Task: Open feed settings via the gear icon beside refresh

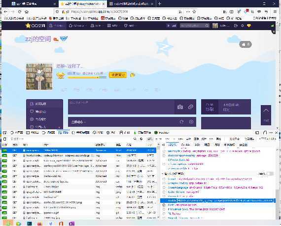Action: (191, 122)
